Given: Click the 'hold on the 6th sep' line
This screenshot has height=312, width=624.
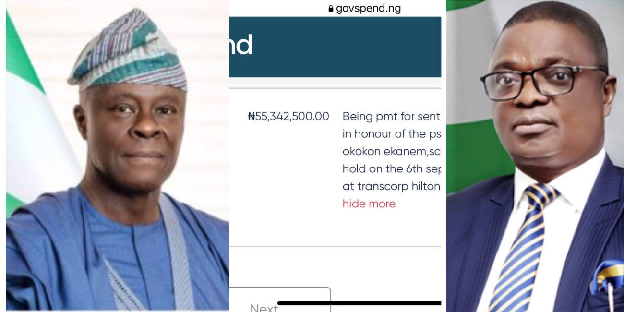Looking at the screenshot, I should click(x=391, y=168).
